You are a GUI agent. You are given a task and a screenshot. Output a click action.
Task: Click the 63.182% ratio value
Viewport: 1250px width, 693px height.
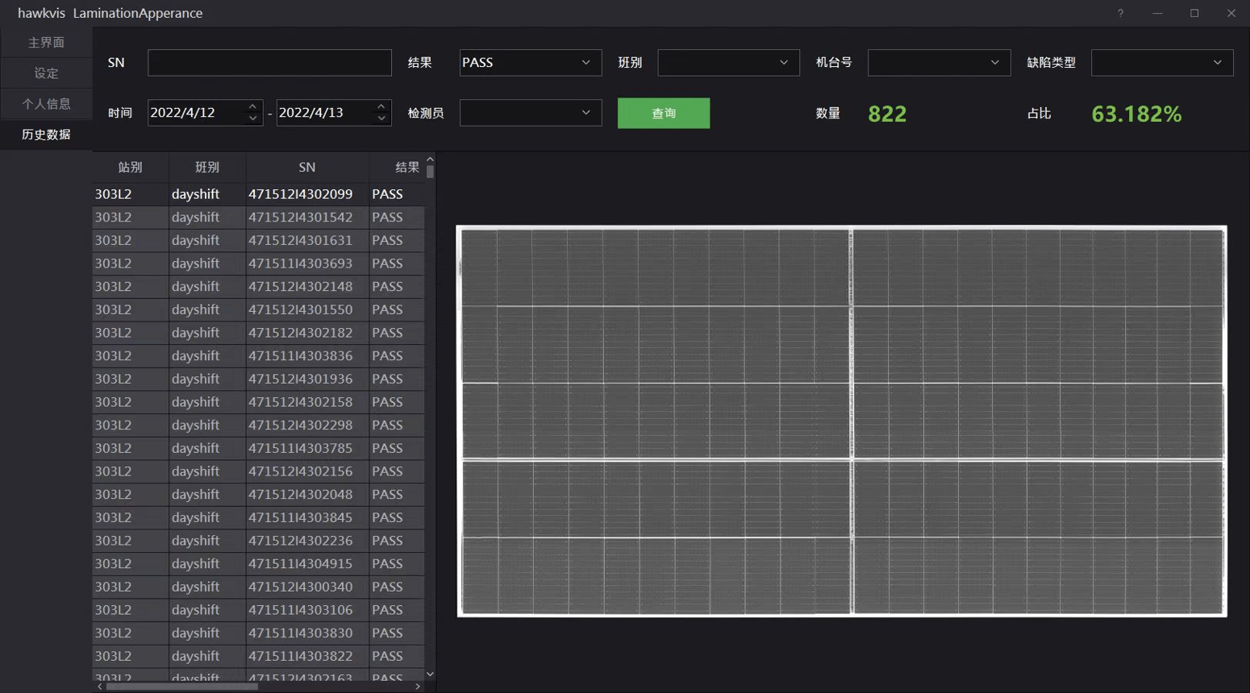click(1136, 114)
